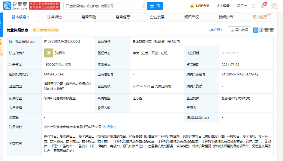Screen dimensions: 283x161
Task: Open notifications bell with 45 badge
Action: (263, 6)
